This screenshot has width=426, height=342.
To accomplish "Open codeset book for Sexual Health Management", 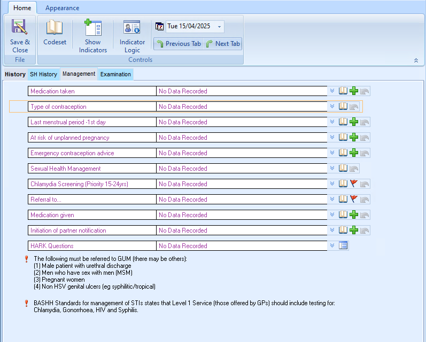I will tap(343, 168).
